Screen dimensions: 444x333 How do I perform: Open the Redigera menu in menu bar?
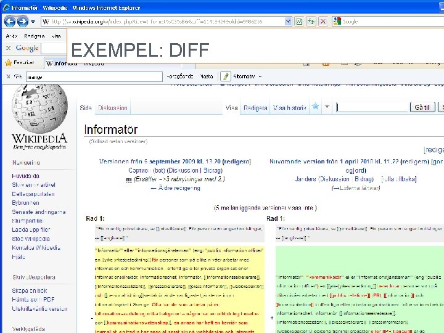click(x=35, y=36)
